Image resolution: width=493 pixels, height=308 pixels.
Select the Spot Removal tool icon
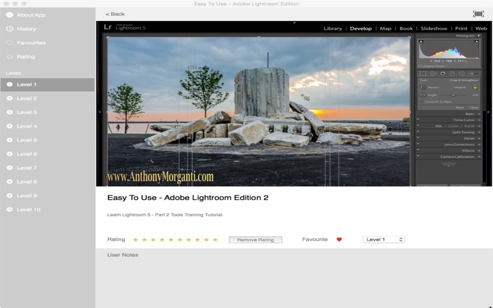click(433, 73)
